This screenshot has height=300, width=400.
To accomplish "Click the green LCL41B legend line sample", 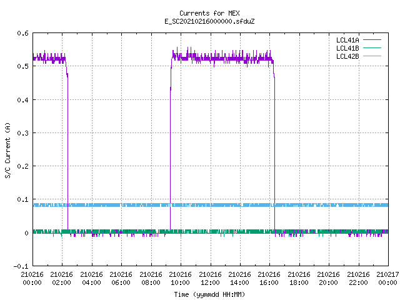I will 372,48.
